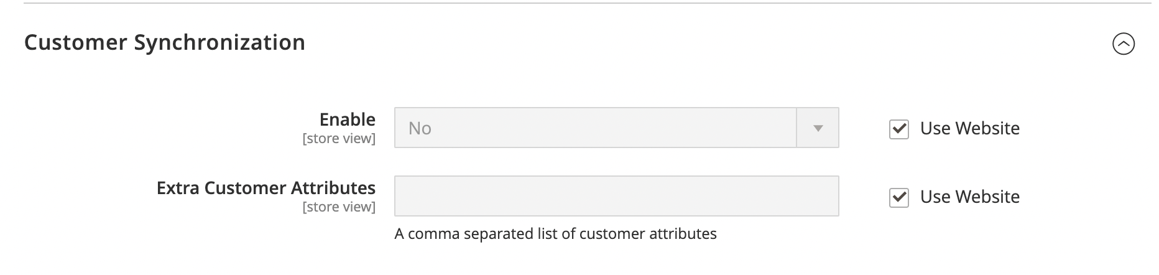
Task: Click the word Synchronization in the section title
Action: [x=219, y=42]
